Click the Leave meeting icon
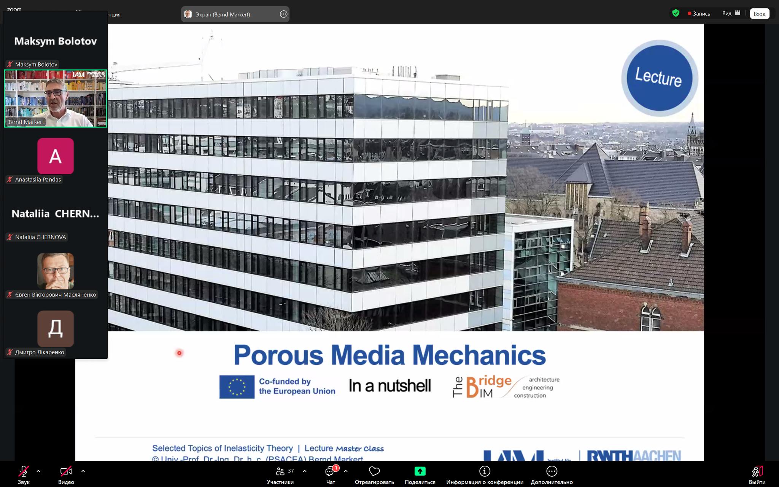The width and height of the screenshot is (779, 487). (x=757, y=471)
